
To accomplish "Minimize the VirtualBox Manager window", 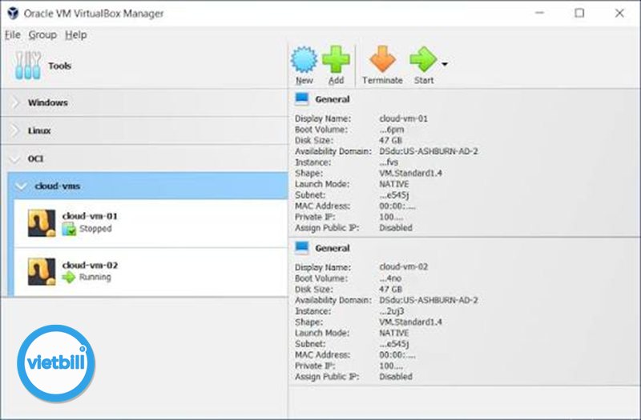I will [x=539, y=13].
